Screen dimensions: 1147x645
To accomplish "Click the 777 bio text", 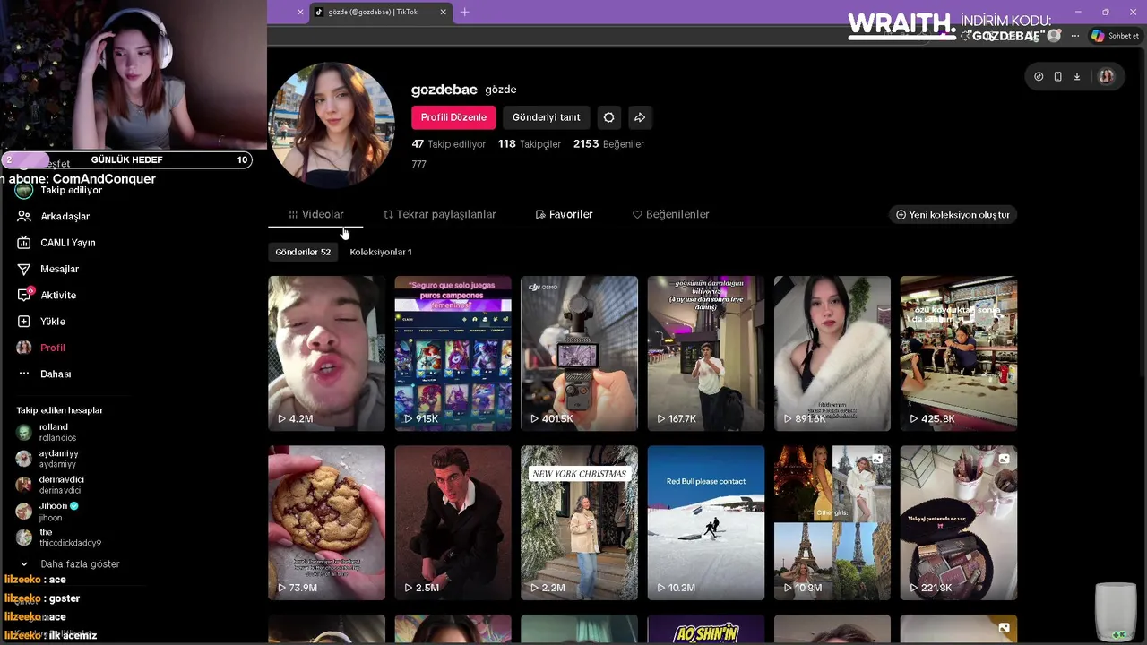I will click(418, 165).
